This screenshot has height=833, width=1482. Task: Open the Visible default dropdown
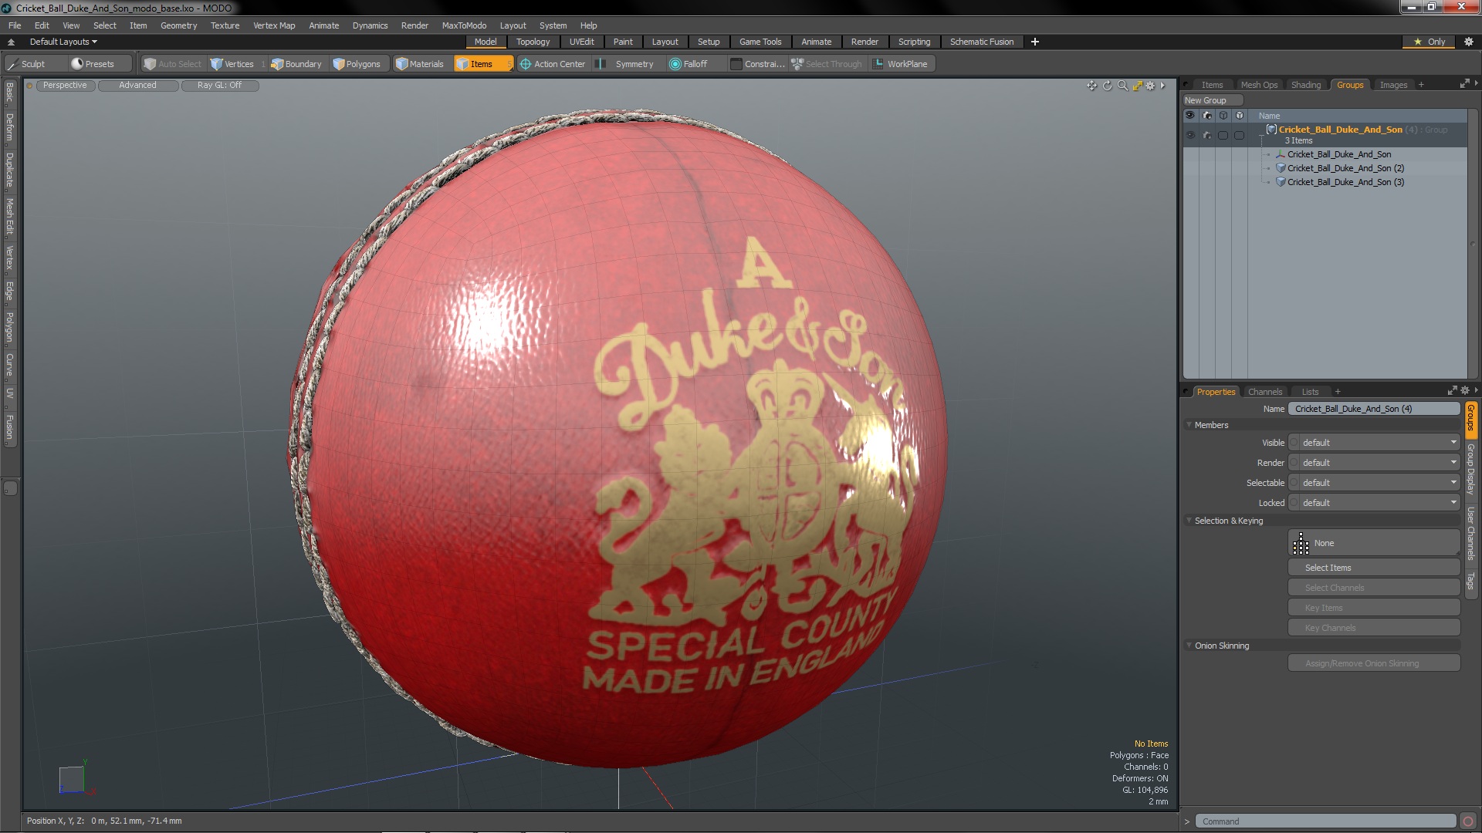(1374, 443)
